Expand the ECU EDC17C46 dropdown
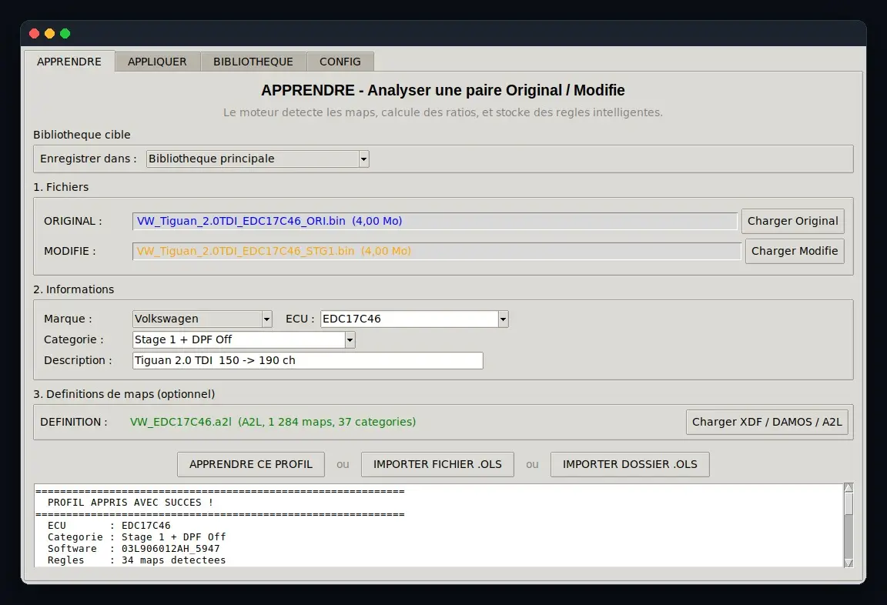The image size is (887, 605). [x=414, y=319]
